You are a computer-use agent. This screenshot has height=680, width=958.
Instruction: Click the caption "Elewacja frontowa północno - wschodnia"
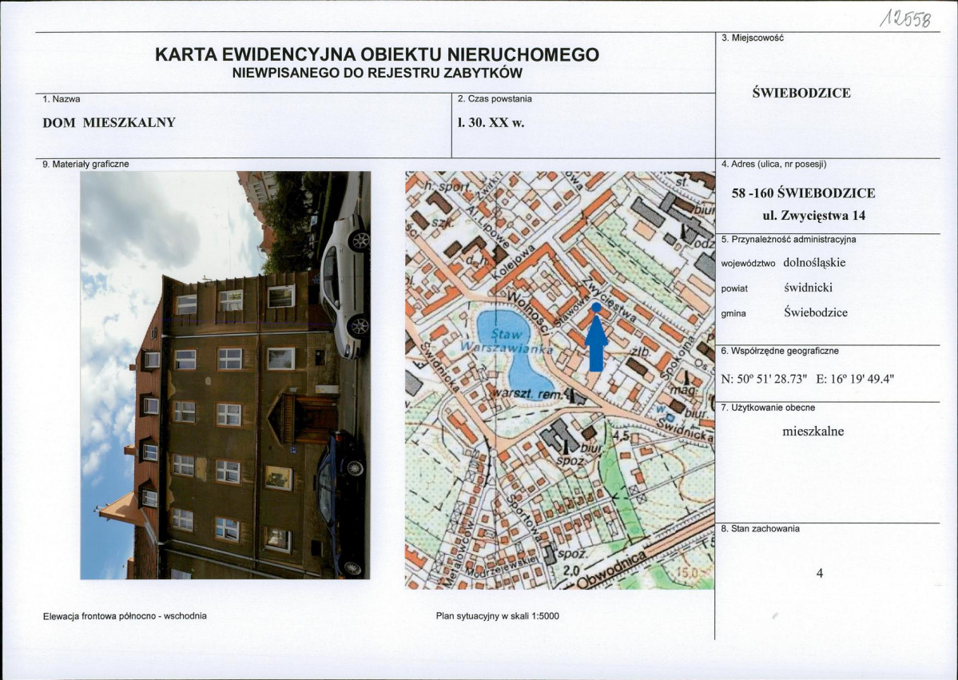coord(125,616)
